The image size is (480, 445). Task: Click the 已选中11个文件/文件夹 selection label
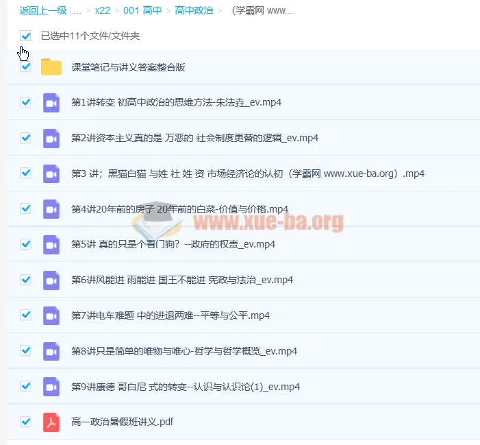click(90, 36)
